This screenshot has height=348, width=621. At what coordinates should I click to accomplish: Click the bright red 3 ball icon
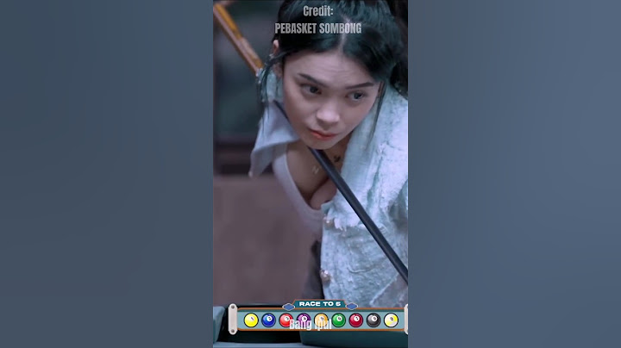[x=286, y=320]
